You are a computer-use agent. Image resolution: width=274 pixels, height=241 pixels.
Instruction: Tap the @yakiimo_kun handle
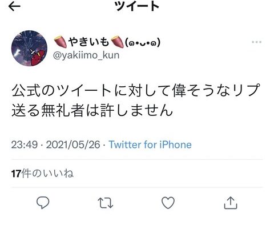coord(86,55)
